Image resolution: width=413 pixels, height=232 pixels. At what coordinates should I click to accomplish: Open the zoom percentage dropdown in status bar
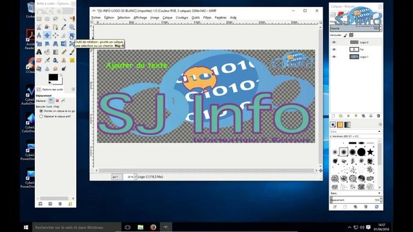pyautogui.click(x=136, y=177)
